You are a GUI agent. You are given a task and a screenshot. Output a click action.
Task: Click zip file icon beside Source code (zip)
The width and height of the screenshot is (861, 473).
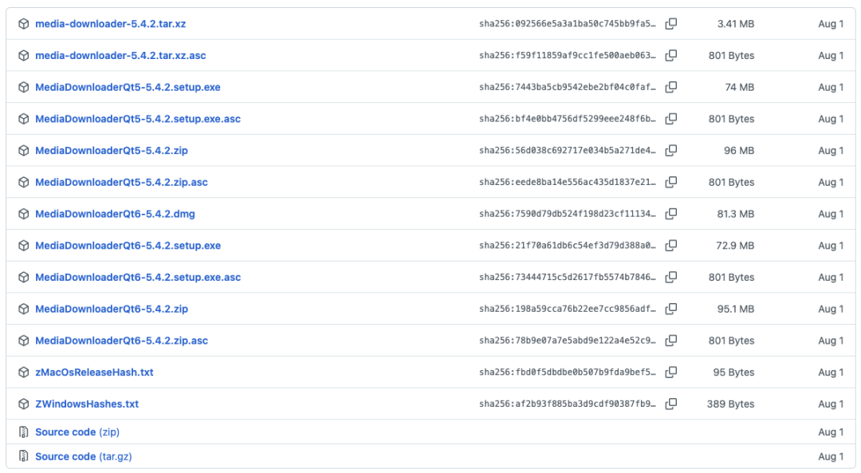tap(24, 432)
